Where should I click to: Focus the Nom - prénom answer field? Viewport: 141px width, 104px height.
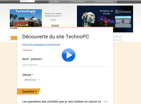click(x=65, y=65)
